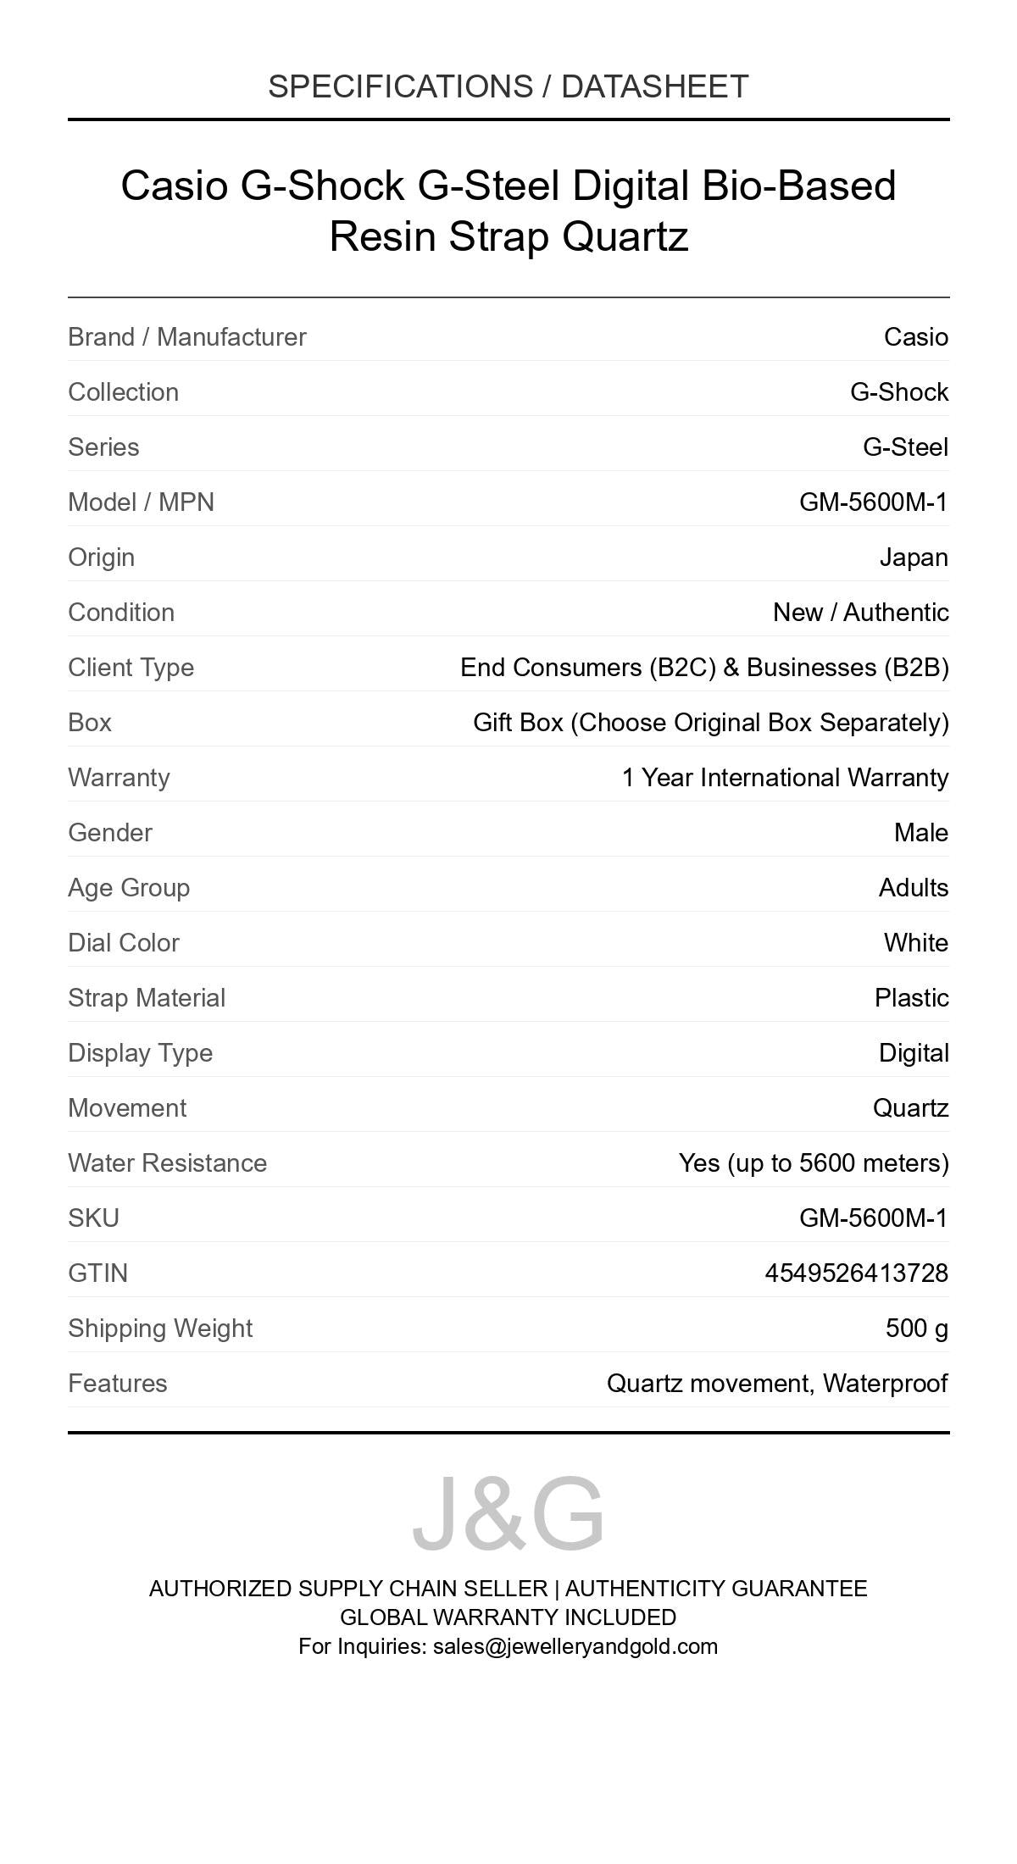Screen dimensions: 1017x1864
Task: Click the Features value Quartz movement, Waterproof
Action: click(777, 1384)
